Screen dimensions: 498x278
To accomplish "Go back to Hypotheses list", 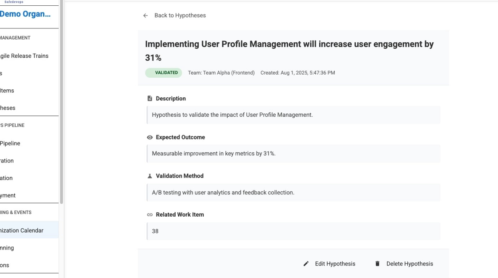I will [x=180, y=16].
